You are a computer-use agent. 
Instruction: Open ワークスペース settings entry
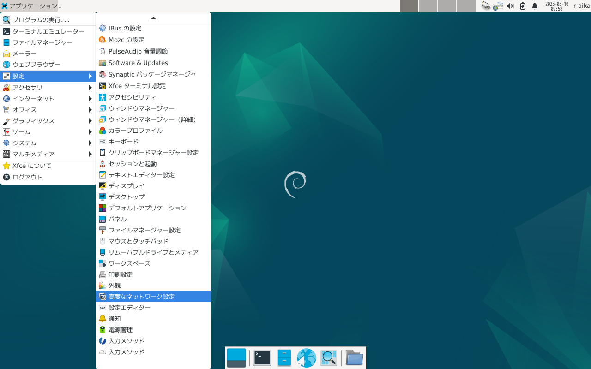tap(153, 263)
